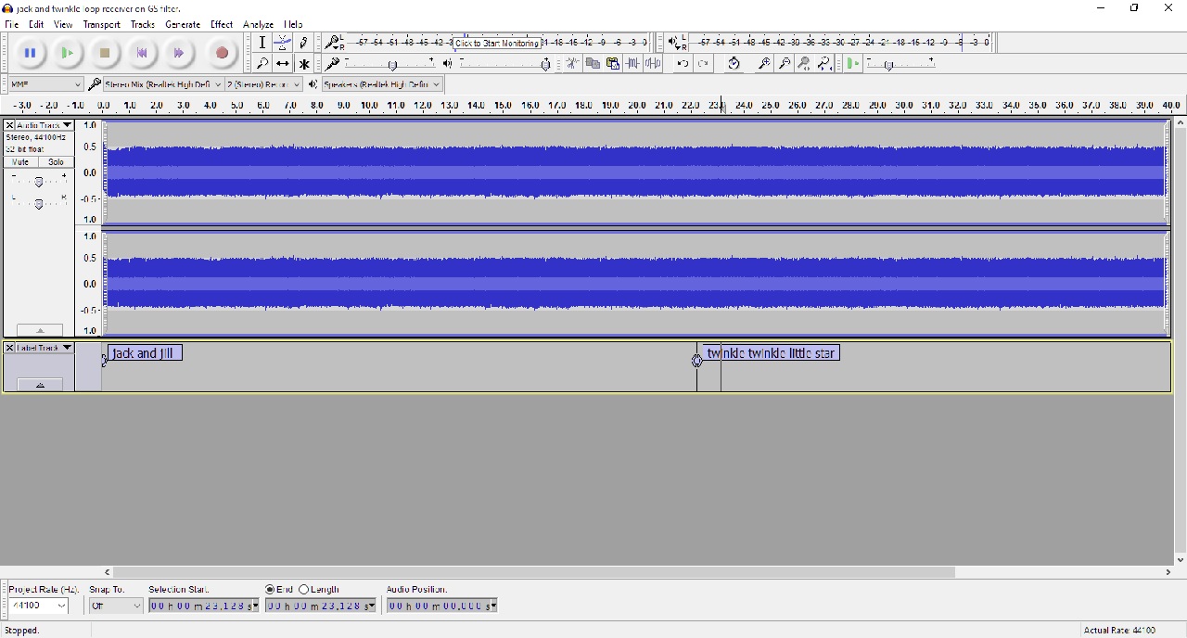Toggle Mute on the Audio Track
The image size is (1187, 638).
click(20, 162)
